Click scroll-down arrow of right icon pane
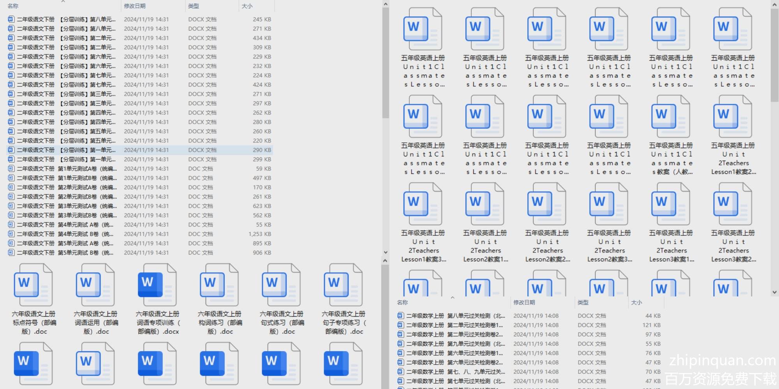Screen dimensions: 779x389 click(774, 292)
